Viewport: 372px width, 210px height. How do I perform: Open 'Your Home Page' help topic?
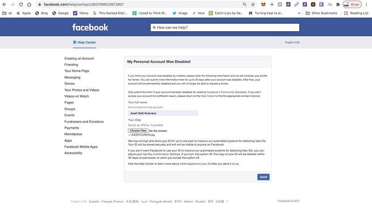77,71
